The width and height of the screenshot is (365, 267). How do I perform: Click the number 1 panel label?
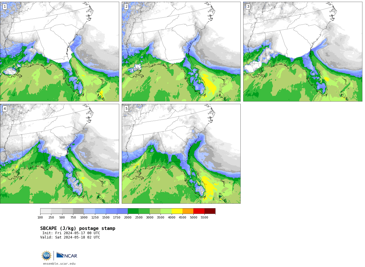pyautogui.click(x=5, y=7)
